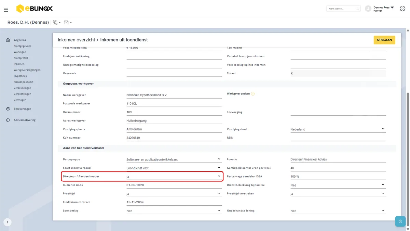Open the Vestigingsland dropdown
Screen dimensions: 410x231
[338, 129]
